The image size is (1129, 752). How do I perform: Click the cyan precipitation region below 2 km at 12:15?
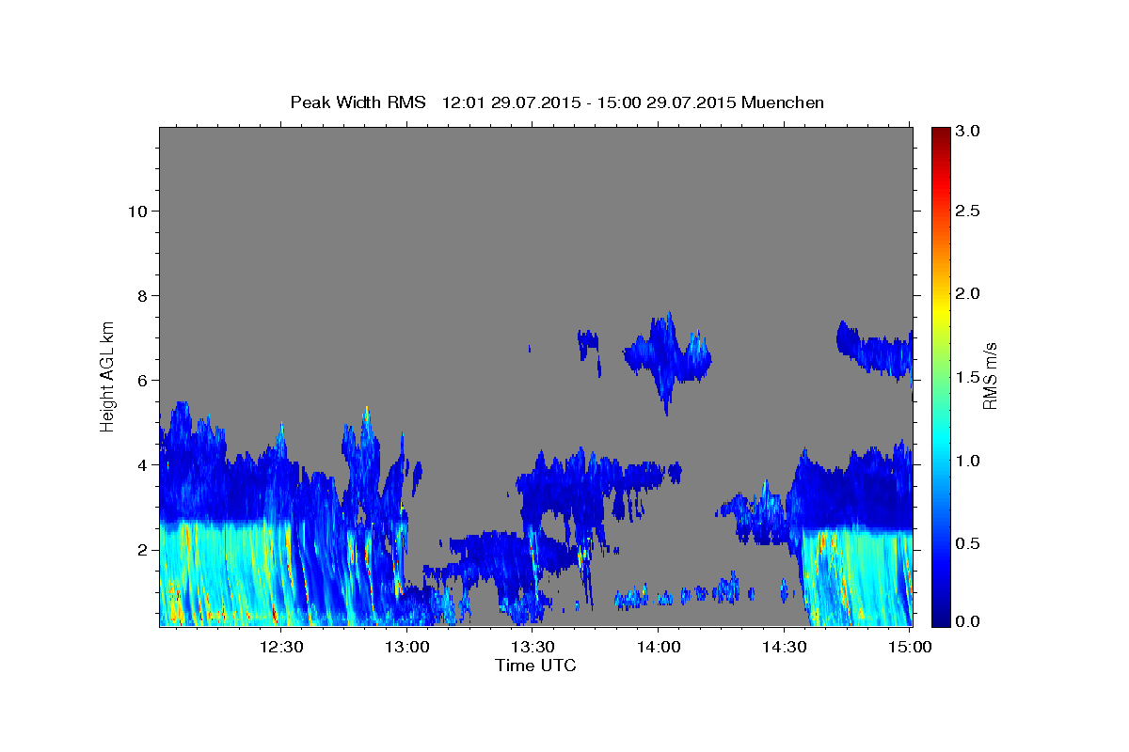tap(226, 573)
